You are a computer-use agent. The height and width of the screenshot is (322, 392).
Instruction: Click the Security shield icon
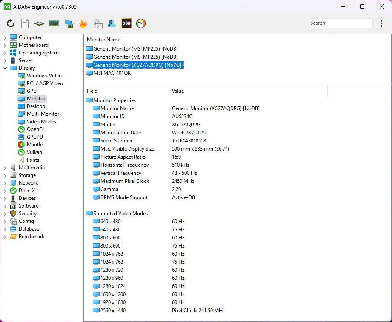click(x=13, y=214)
